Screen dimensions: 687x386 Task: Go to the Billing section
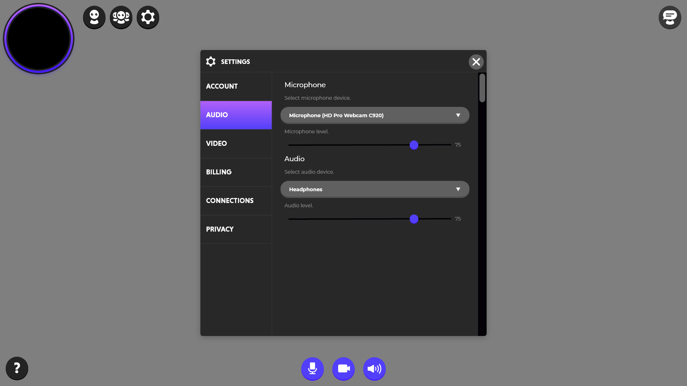(x=236, y=172)
